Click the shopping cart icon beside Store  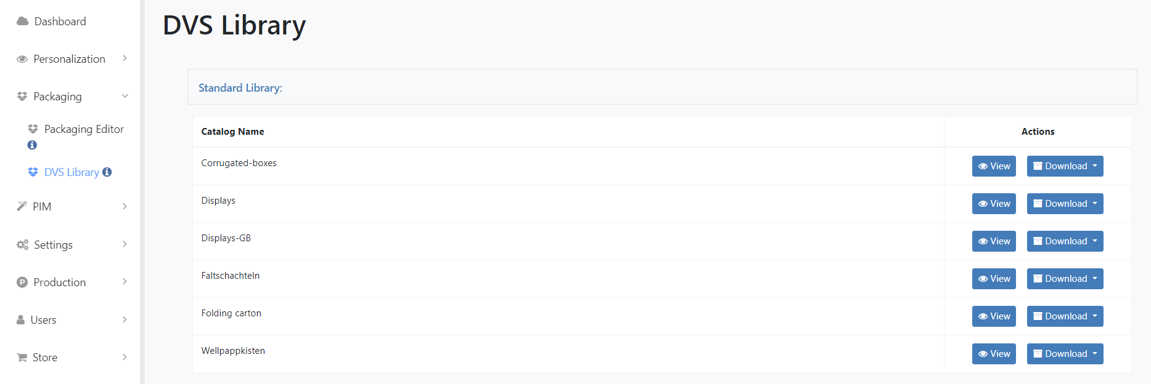click(22, 358)
